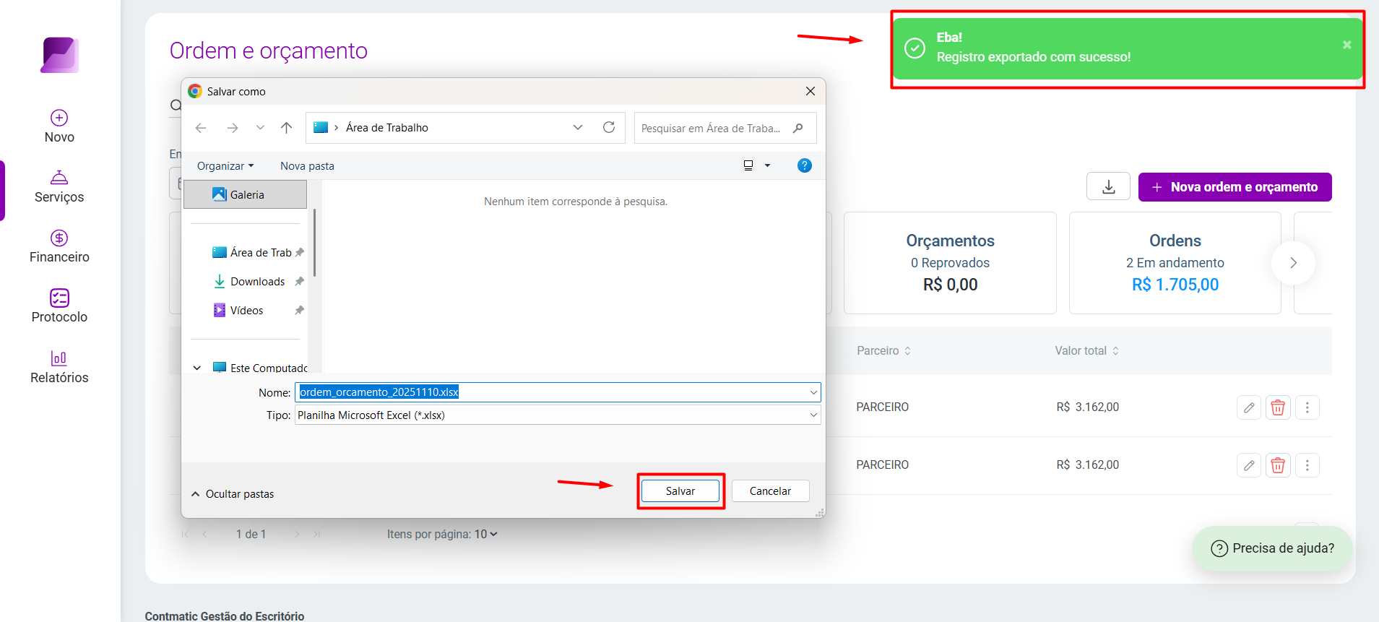1379x622 pixels.
Task: Go back in the save dialog
Action: [201, 128]
